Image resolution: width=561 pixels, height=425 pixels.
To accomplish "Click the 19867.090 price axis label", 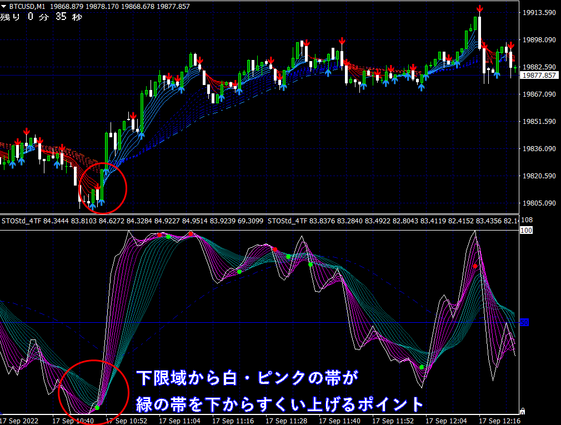I will pos(539,94).
